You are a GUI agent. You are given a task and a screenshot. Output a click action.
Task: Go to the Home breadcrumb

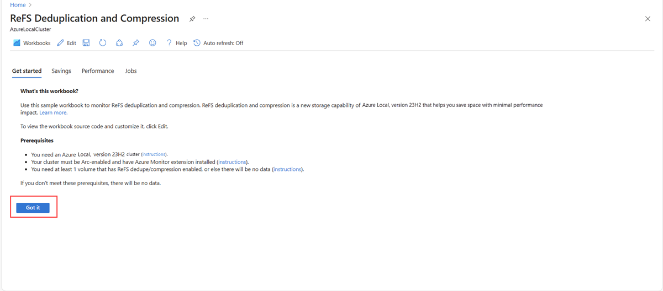(x=18, y=5)
